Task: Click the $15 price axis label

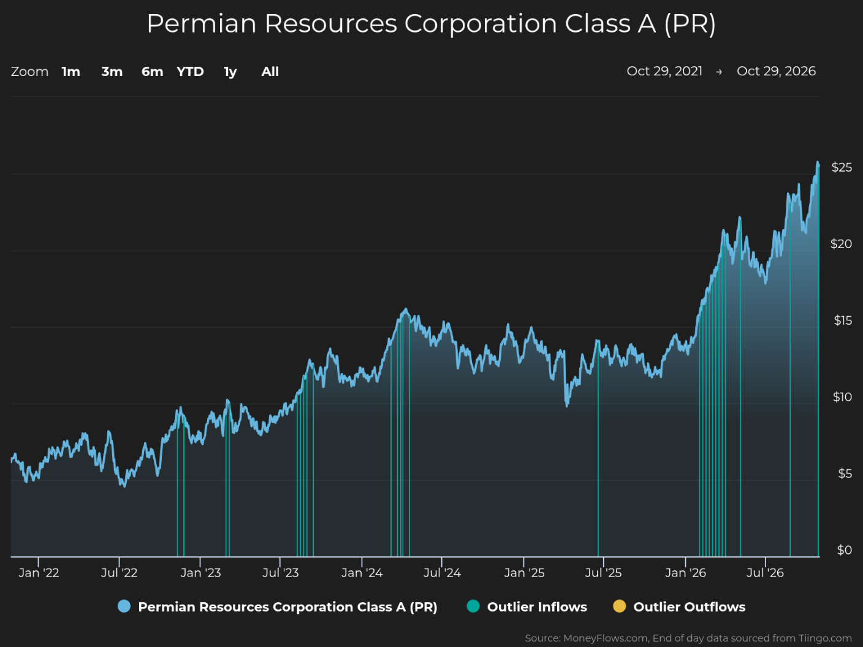Action: (843, 320)
